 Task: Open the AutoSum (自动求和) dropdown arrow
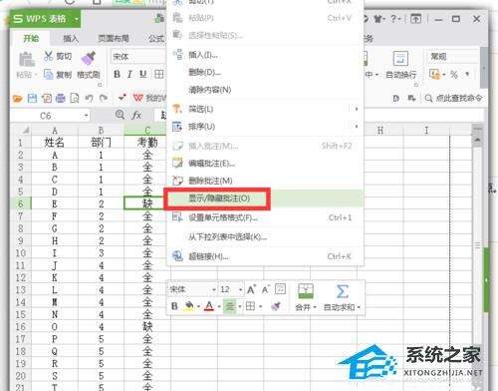point(359,307)
